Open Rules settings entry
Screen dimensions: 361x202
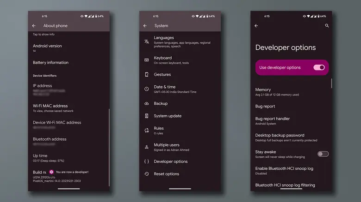[180, 131]
